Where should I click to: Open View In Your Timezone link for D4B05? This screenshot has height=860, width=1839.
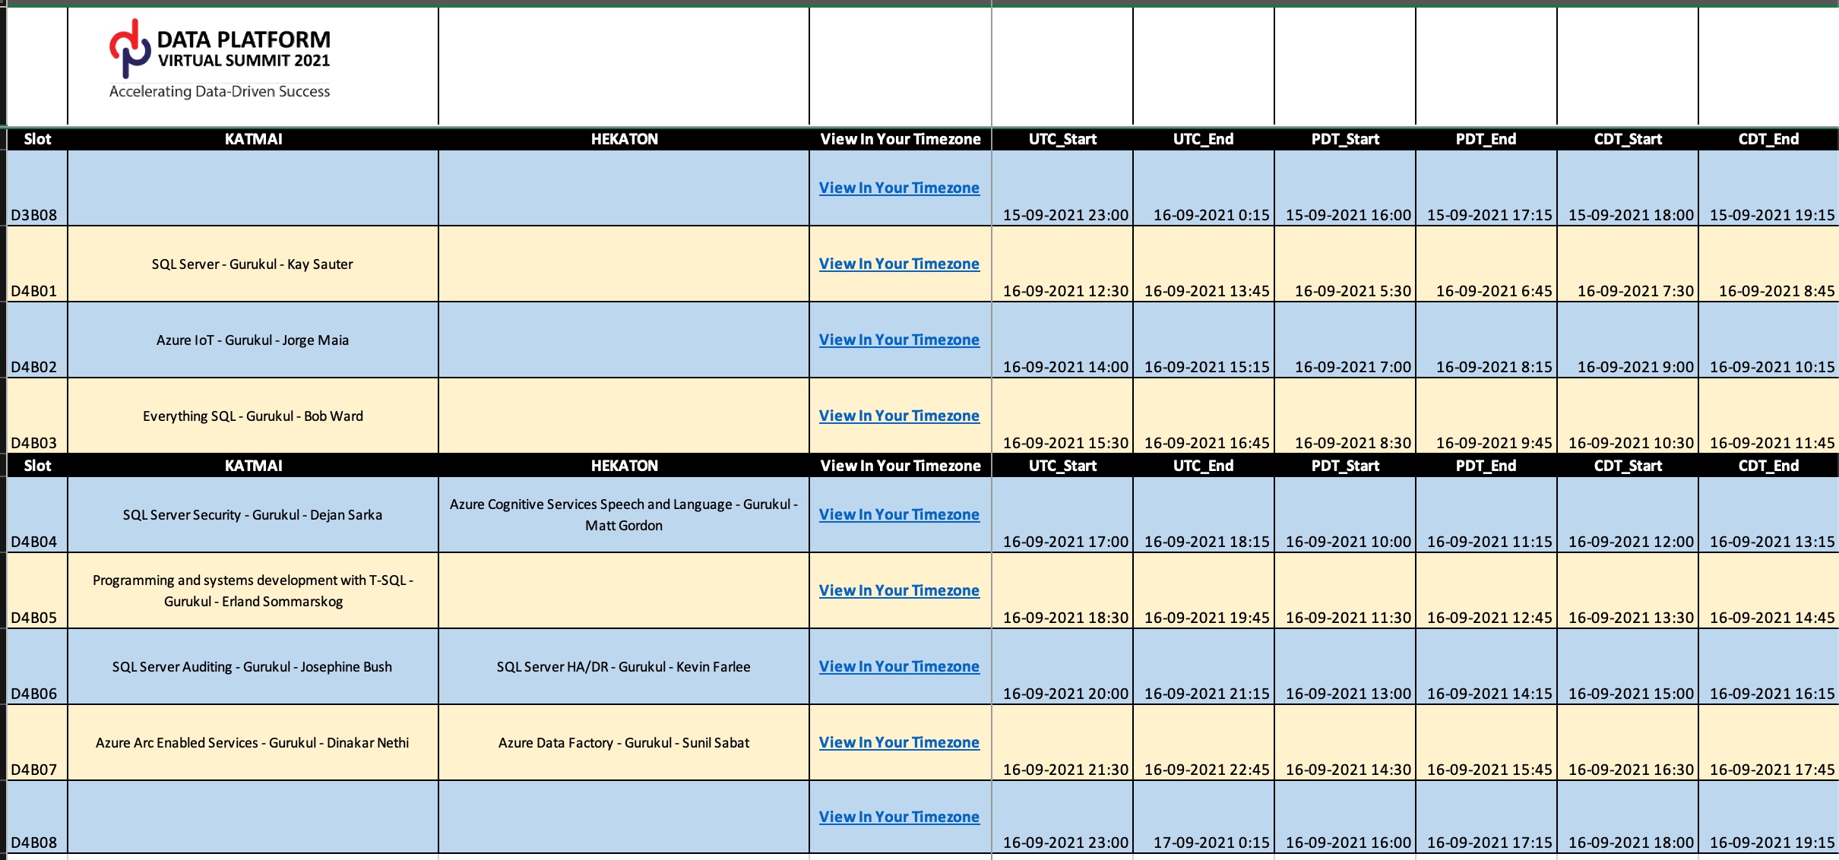[x=899, y=590]
